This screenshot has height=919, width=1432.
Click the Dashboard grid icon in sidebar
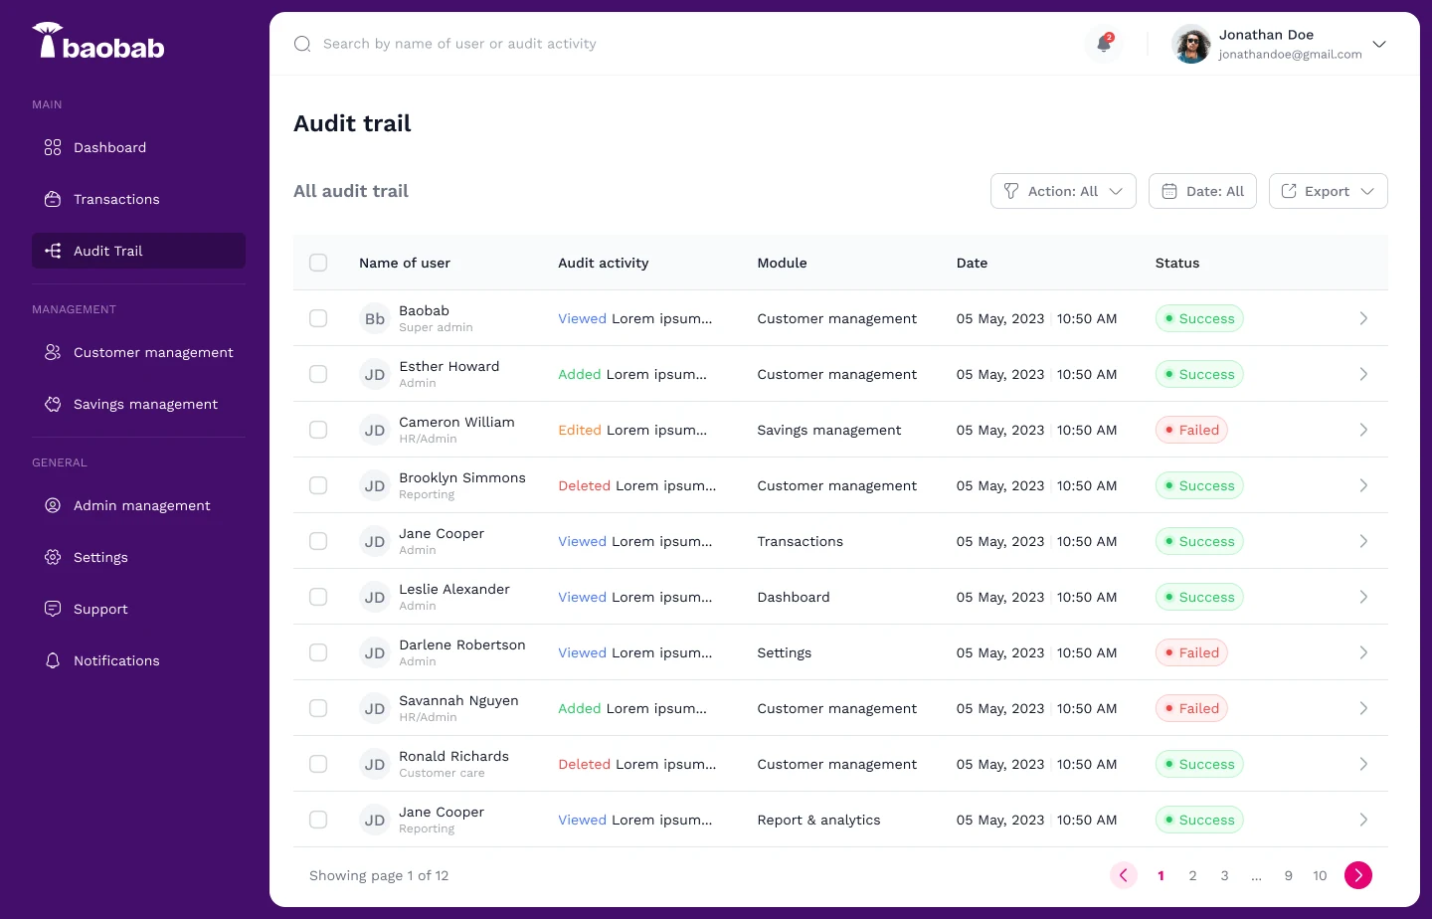[53, 147]
